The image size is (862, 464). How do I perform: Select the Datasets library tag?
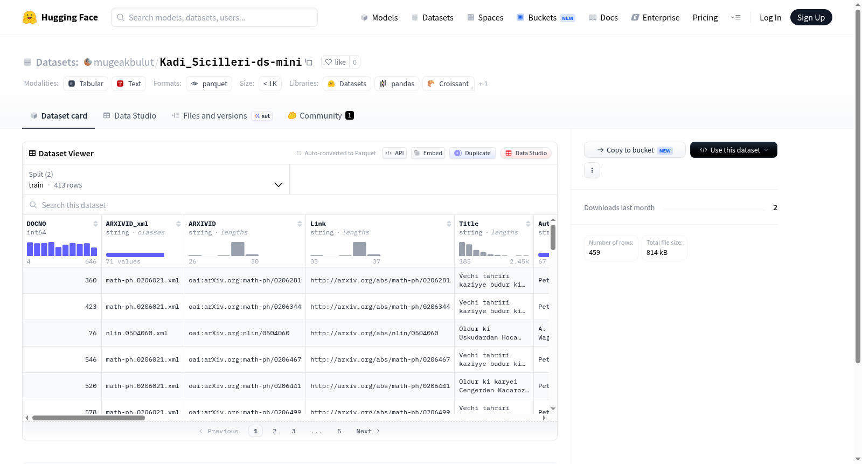[x=347, y=84]
